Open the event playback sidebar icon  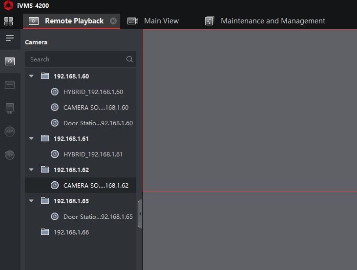click(x=10, y=85)
